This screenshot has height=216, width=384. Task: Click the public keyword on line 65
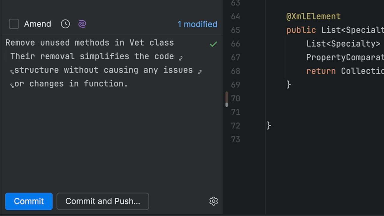tap(301, 30)
